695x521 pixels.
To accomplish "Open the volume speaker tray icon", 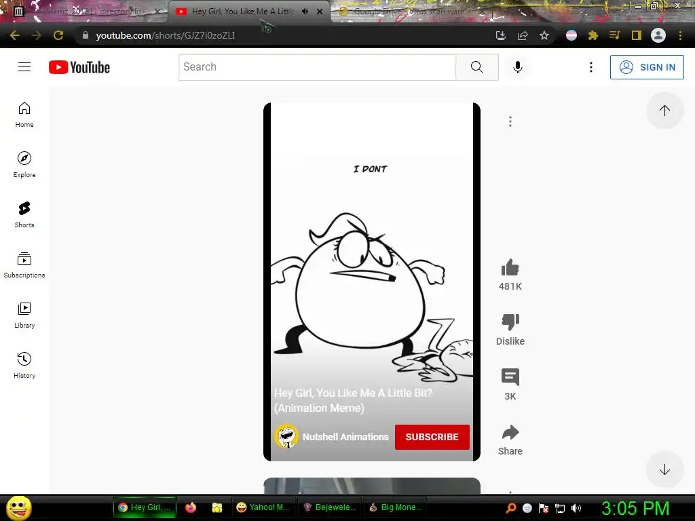I will tap(576, 508).
